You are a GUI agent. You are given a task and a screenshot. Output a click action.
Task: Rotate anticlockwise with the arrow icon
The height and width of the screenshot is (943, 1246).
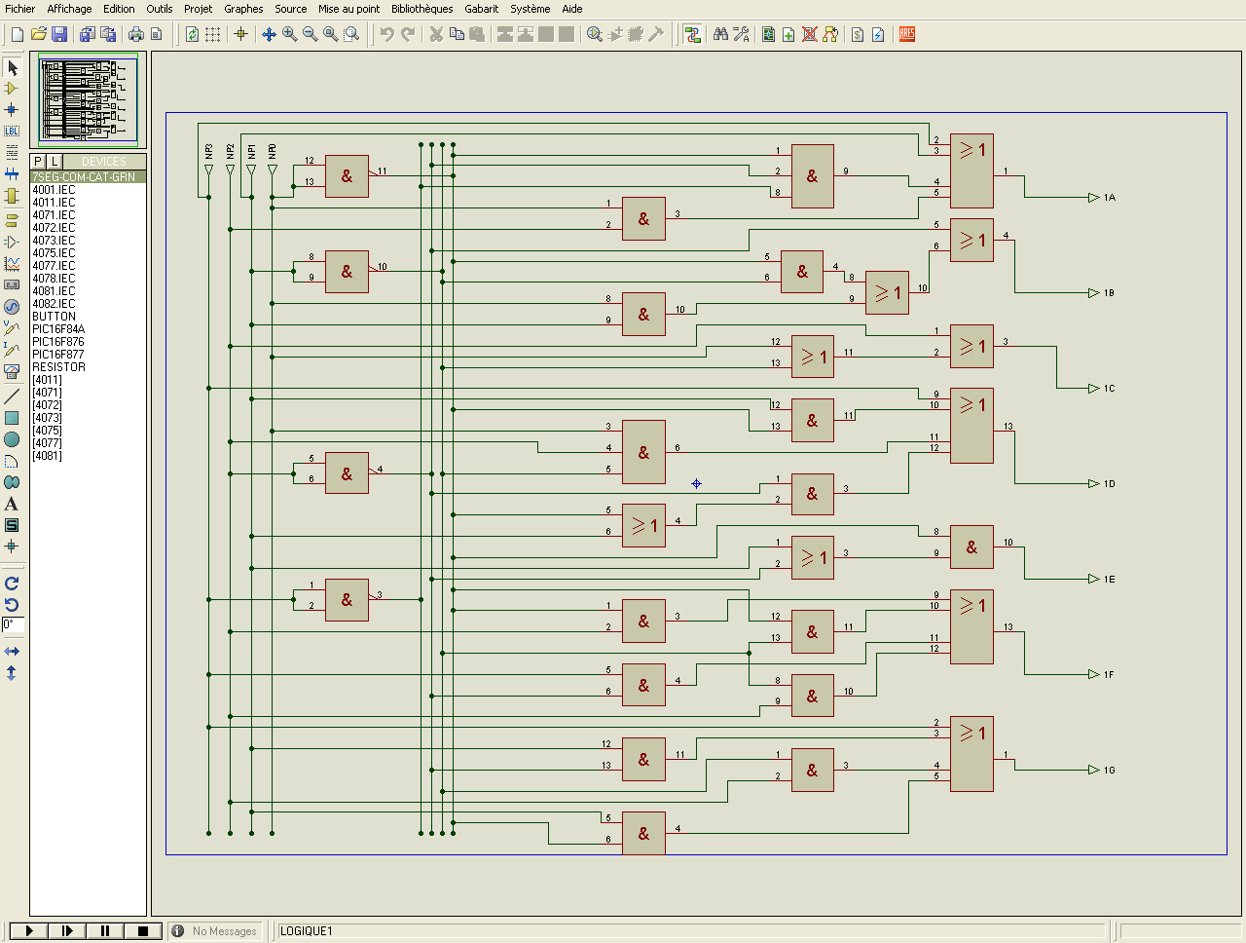coord(12,605)
